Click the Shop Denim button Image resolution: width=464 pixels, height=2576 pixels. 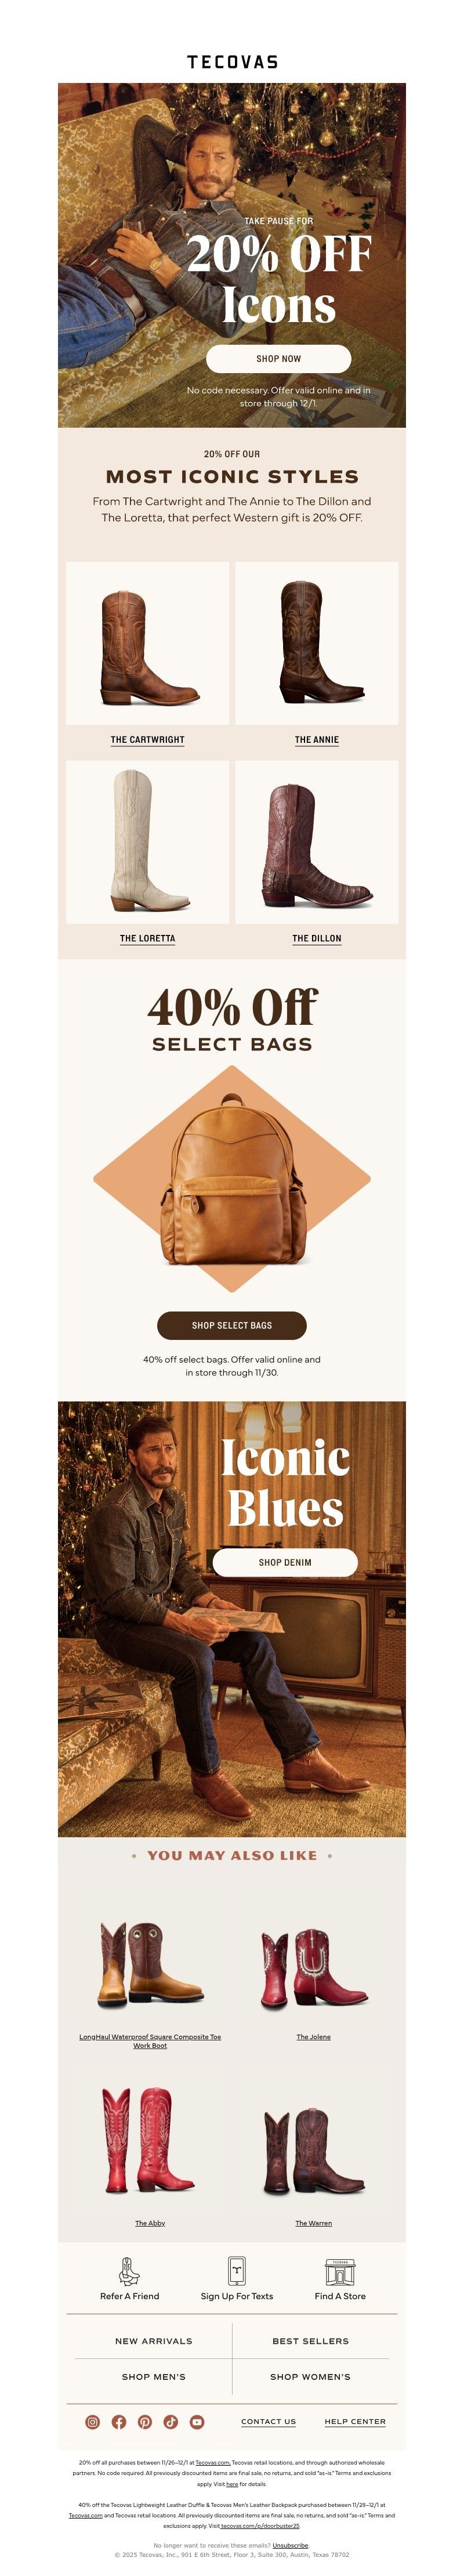click(285, 1562)
